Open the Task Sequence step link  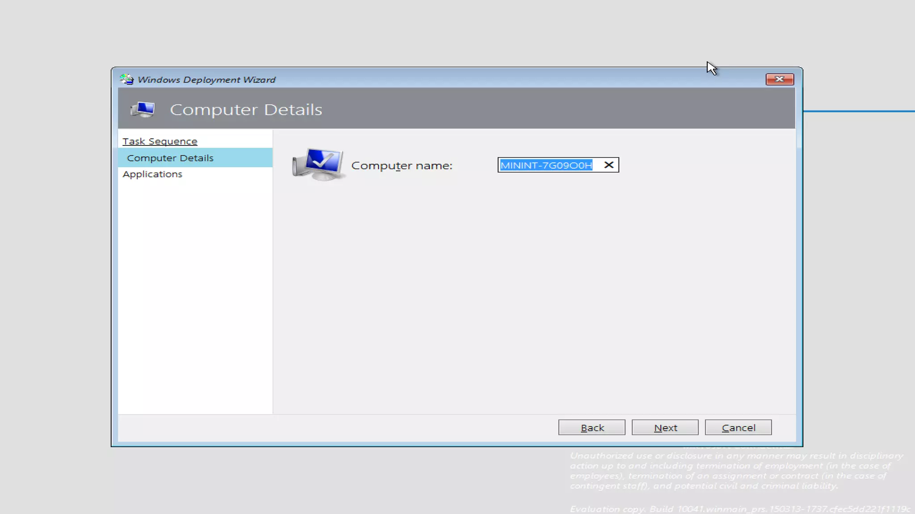click(159, 141)
